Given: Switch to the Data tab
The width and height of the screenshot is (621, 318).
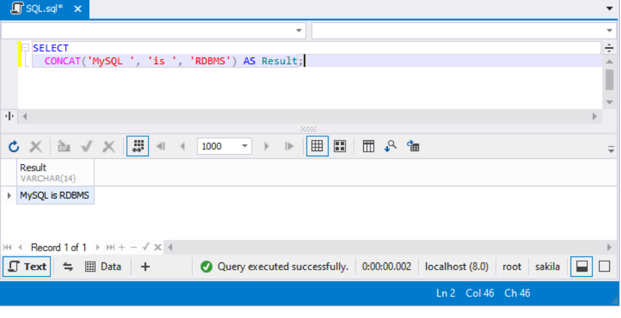Looking at the screenshot, I should pyautogui.click(x=103, y=266).
